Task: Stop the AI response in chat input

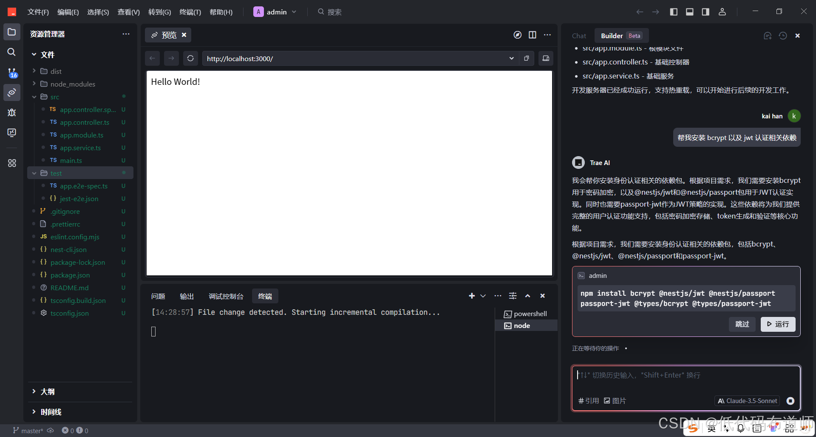Action: (x=790, y=401)
